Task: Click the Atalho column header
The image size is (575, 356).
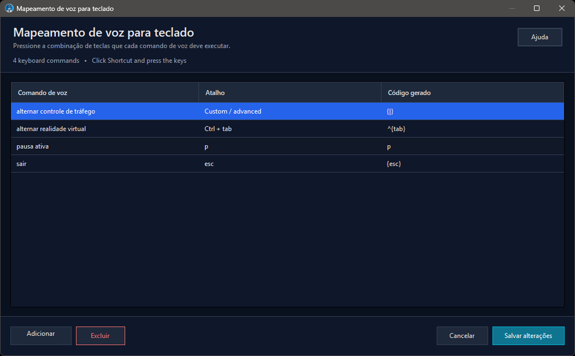Action: coord(290,93)
